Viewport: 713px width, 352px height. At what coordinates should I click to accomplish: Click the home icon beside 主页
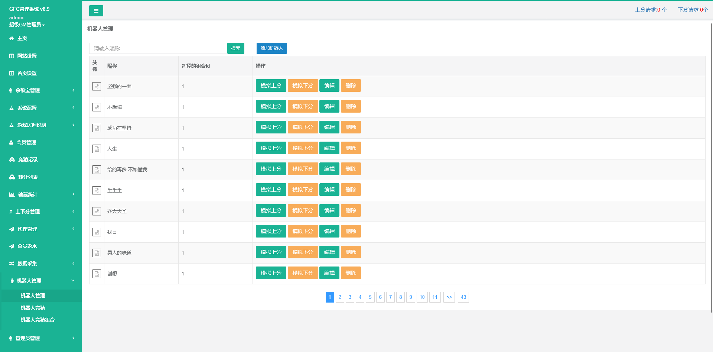tap(12, 38)
